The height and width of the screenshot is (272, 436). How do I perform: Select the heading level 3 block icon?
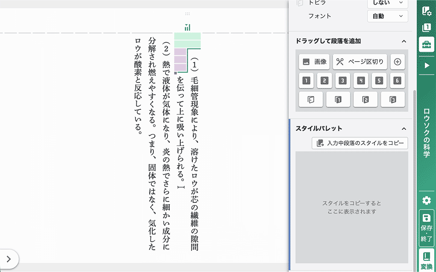point(342,81)
